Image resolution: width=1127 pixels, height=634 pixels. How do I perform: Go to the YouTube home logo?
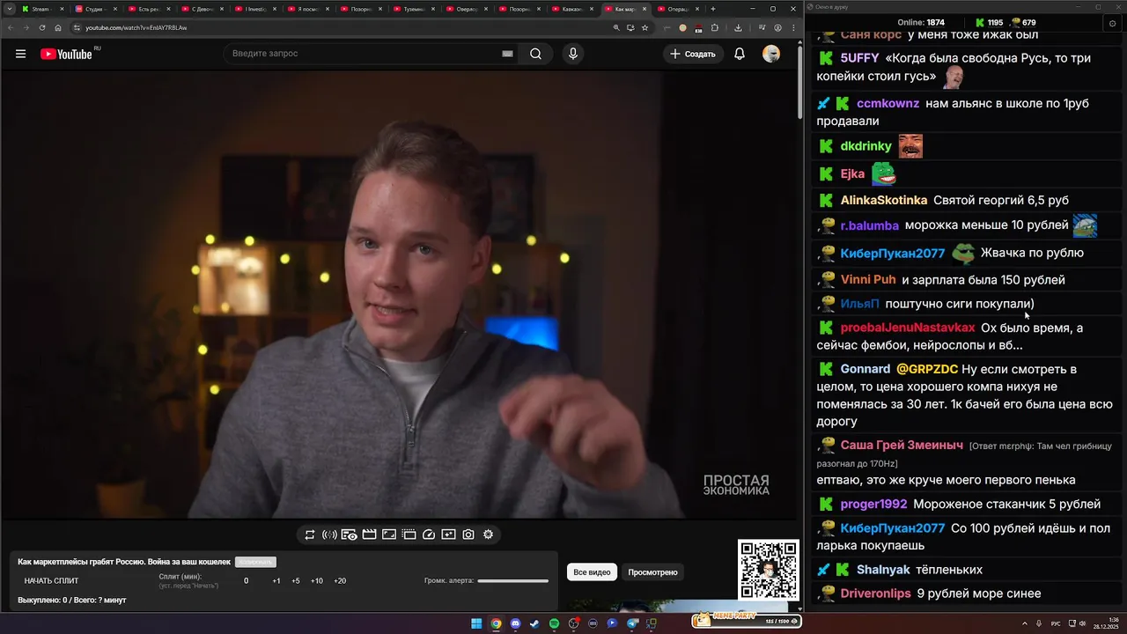[x=67, y=54]
